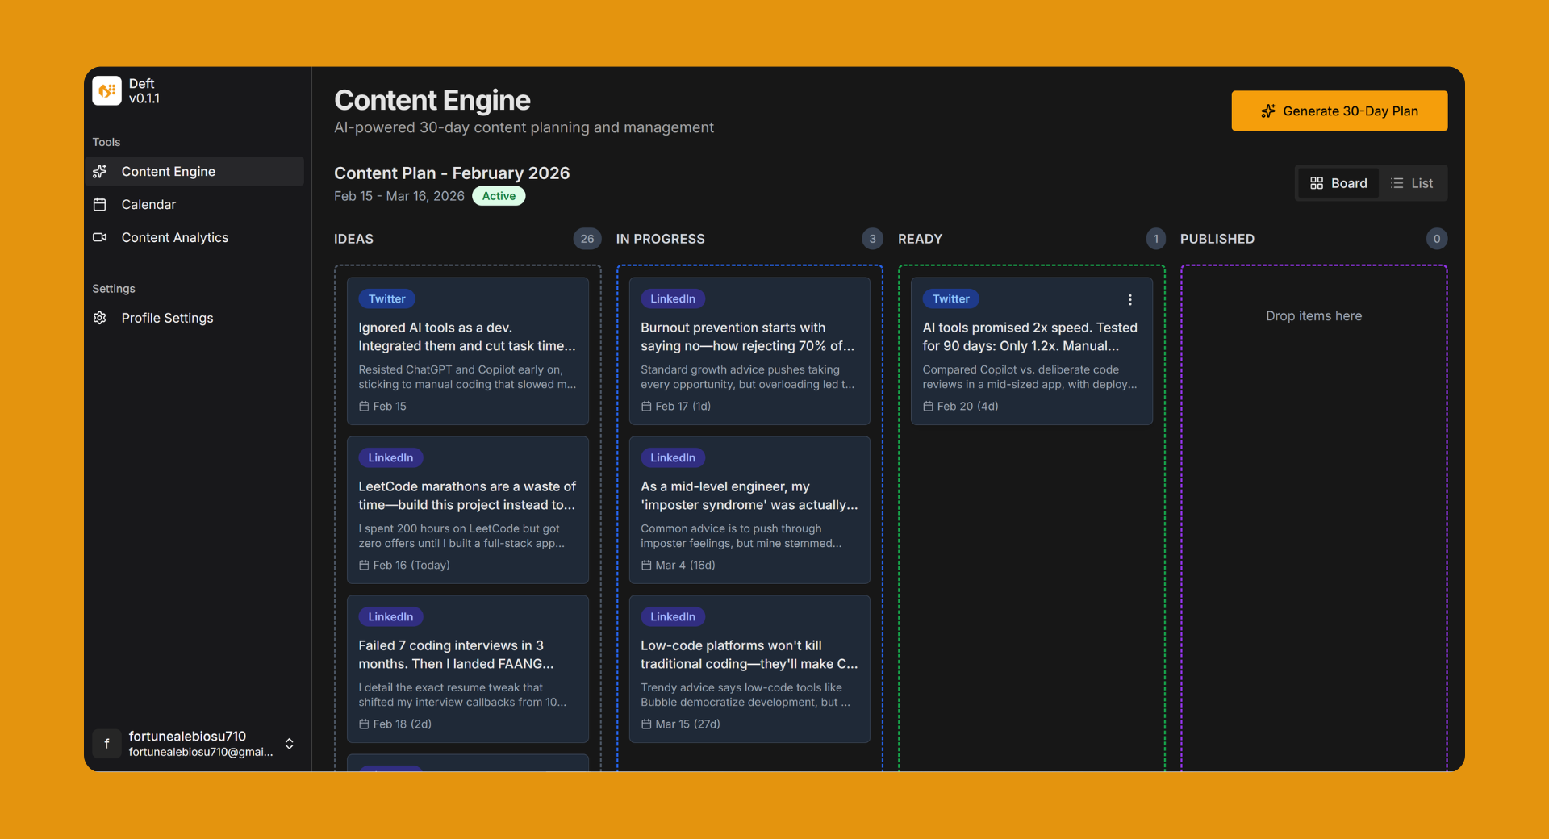Screen dimensions: 1549x839
Task: Click the three-dot menu on AI tools card
Action: point(1130,299)
